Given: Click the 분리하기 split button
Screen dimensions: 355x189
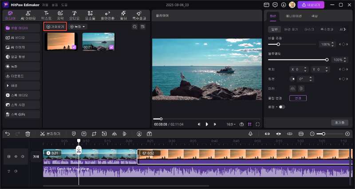Looking at the screenshot, I should tap(50, 134).
